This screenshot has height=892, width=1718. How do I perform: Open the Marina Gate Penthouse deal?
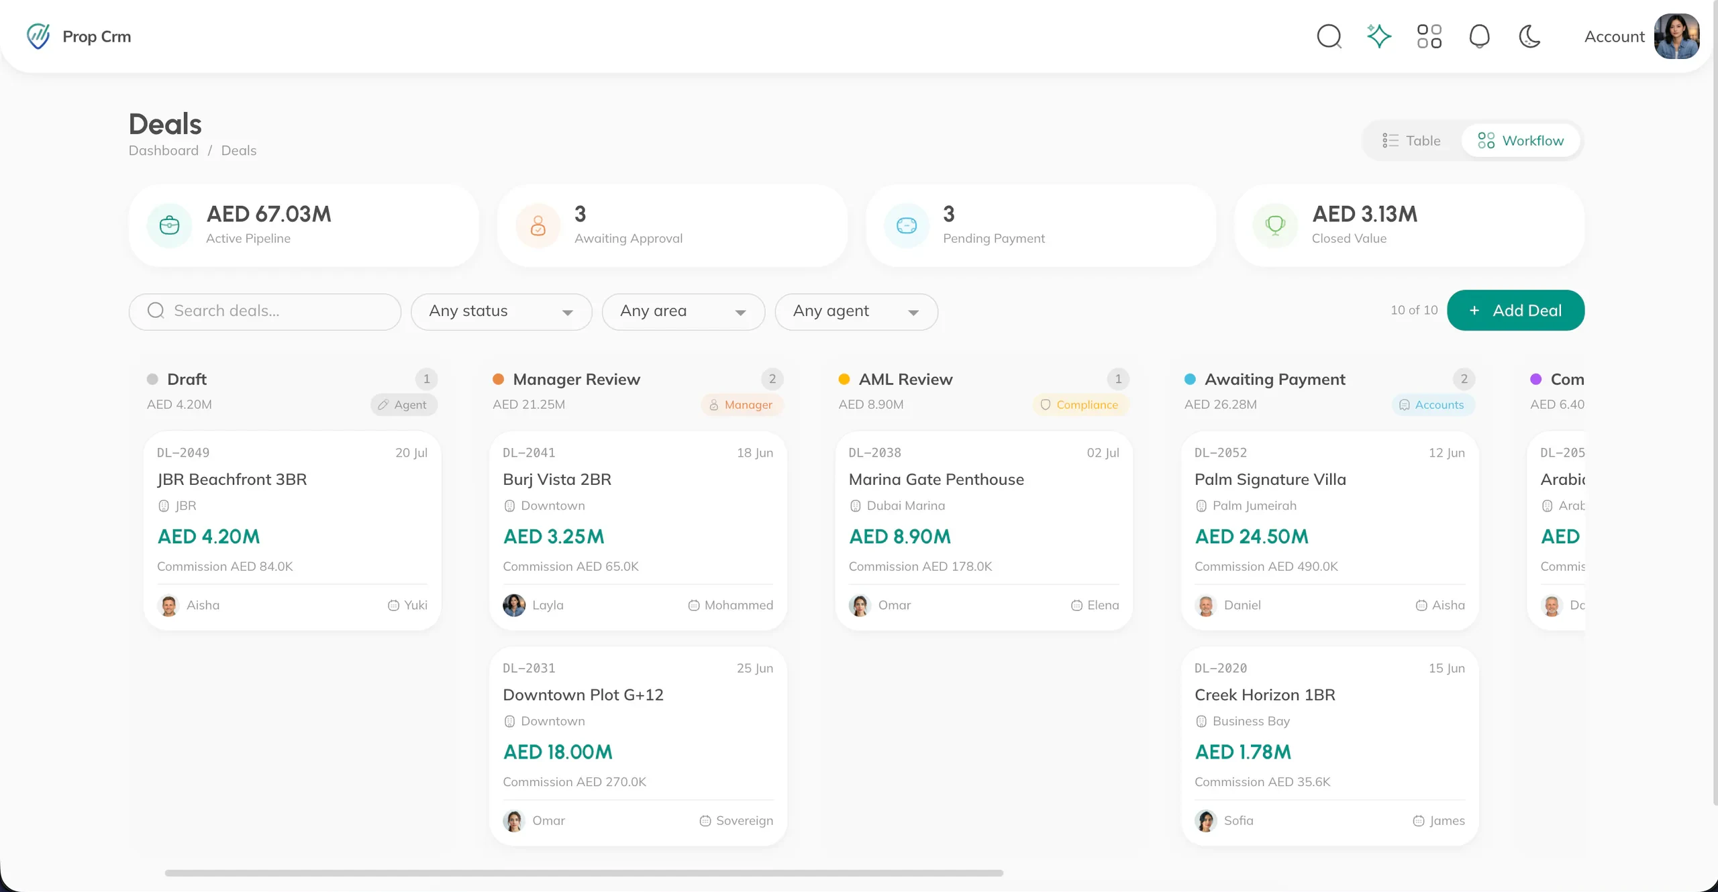point(984,531)
